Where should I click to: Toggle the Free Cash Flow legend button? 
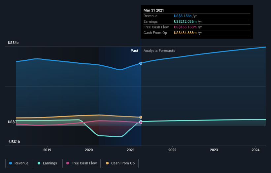[x=82, y=163]
